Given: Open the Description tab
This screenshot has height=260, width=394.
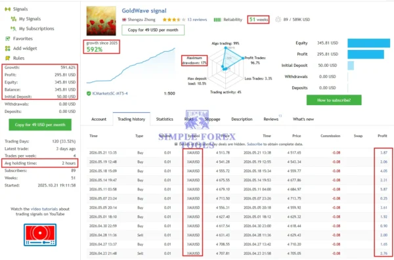Looking at the screenshot, I should (x=242, y=119).
